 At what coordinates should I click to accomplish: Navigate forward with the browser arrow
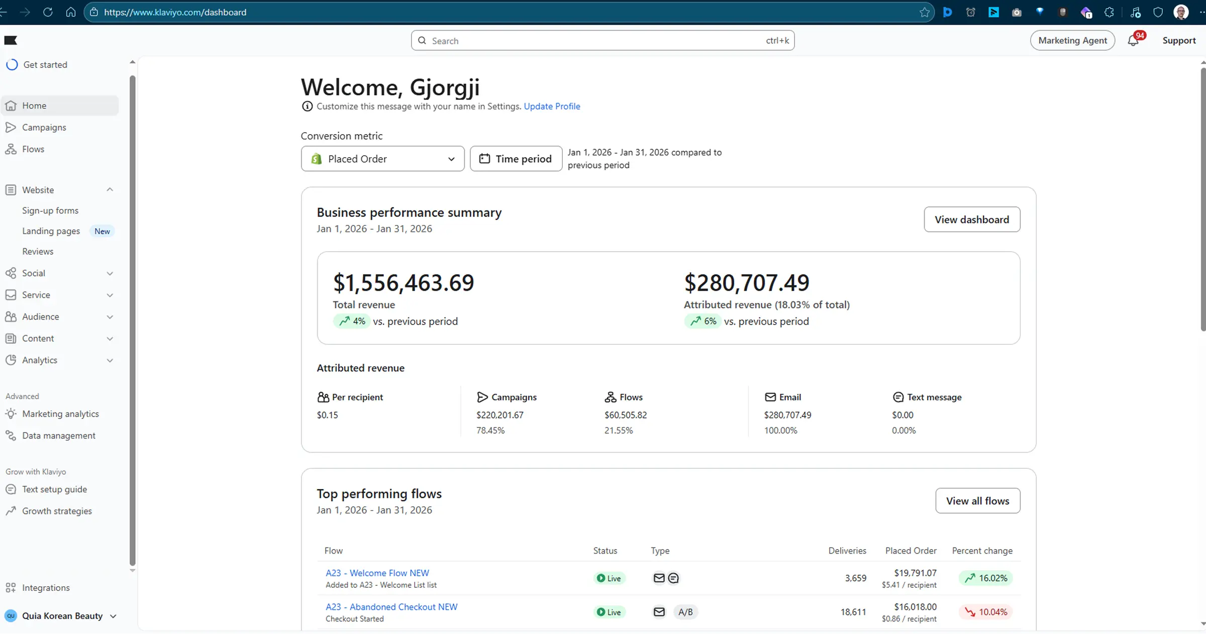pos(25,12)
